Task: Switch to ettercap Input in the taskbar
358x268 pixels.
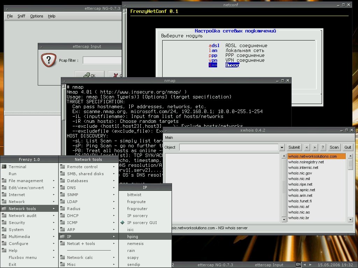Action: click(x=269, y=265)
